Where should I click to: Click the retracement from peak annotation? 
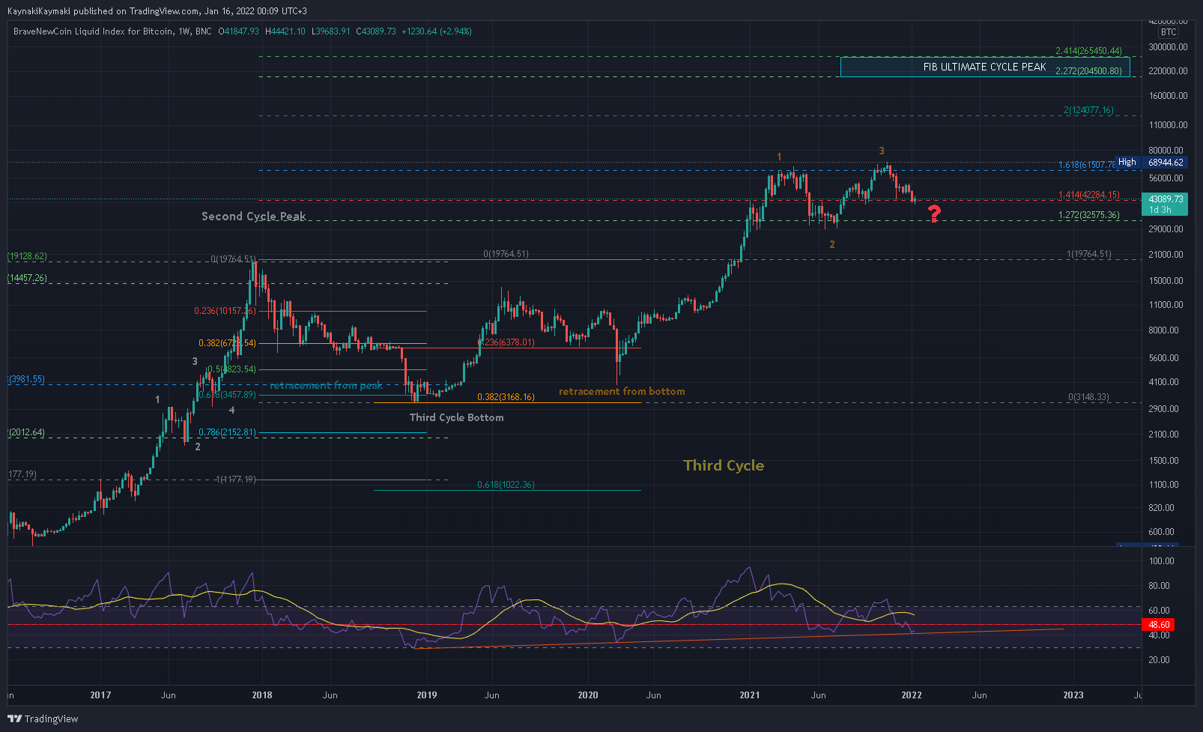(326, 385)
